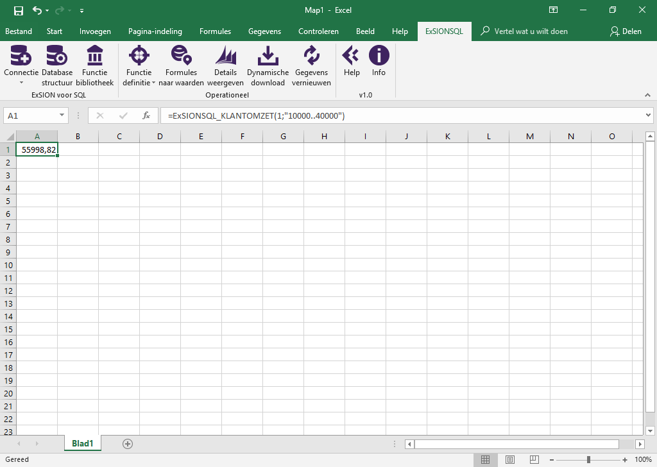657x467 pixels.
Task: Click the Delen share button
Action: (626, 31)
